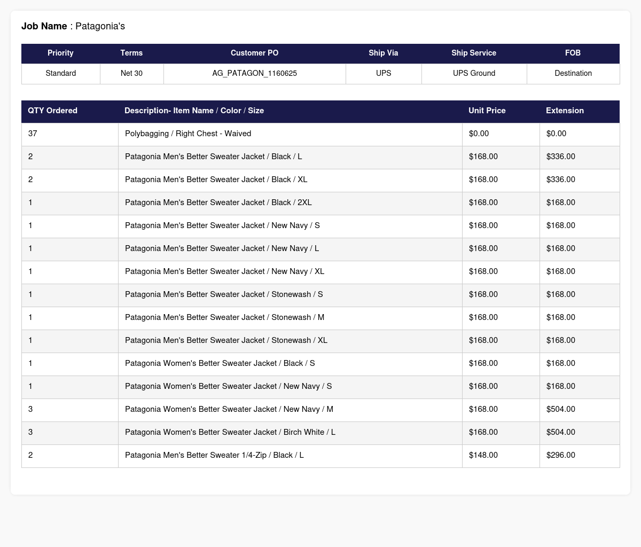
Task: Select the UPS ship via cell
Action: [384, 74]
